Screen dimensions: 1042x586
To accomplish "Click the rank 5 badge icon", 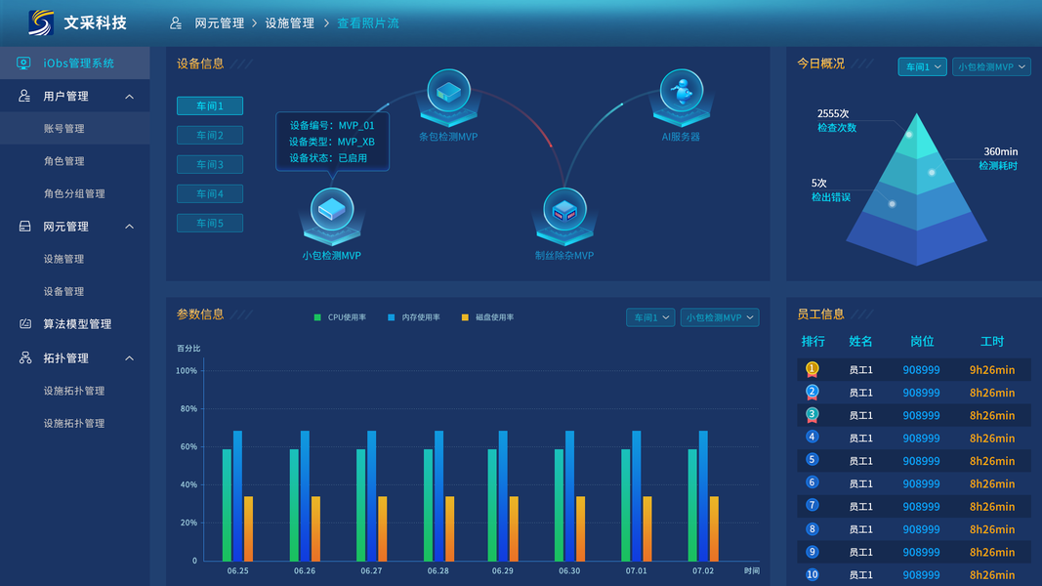I will 813,460.
